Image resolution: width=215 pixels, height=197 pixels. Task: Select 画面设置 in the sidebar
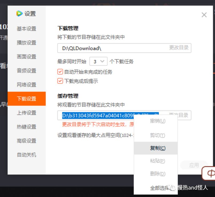pos(27,57)
